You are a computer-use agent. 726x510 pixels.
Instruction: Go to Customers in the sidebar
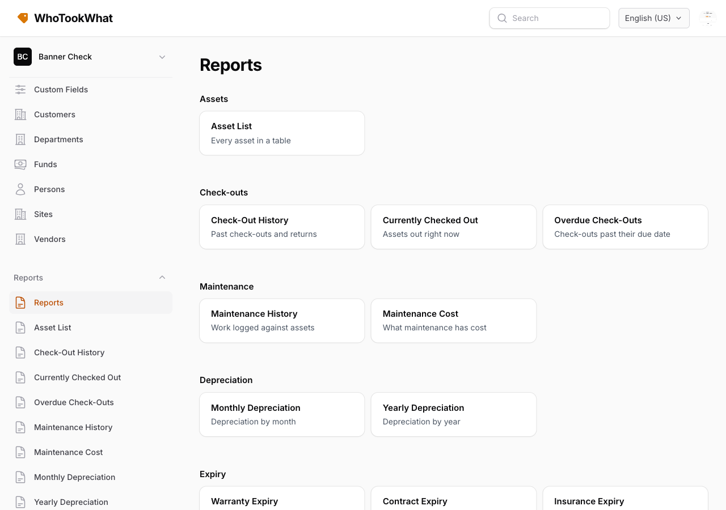coord(91,114)
